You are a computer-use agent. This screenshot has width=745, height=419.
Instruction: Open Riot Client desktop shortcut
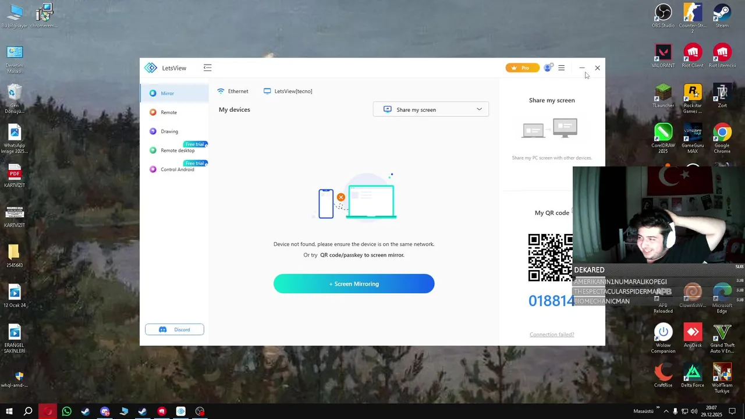(693, 56)
